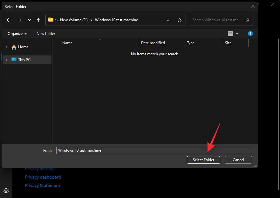Click the Folder name input field
This screenshot has width=280, height=198.
154,150
